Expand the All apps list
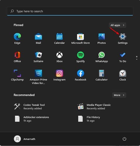 pos(117,25)
